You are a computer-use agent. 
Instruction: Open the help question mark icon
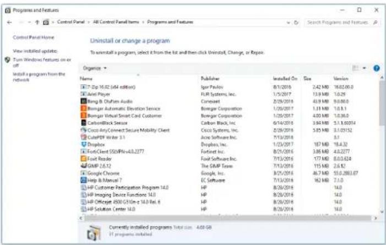pyautogui.click(x=377, y=68)
